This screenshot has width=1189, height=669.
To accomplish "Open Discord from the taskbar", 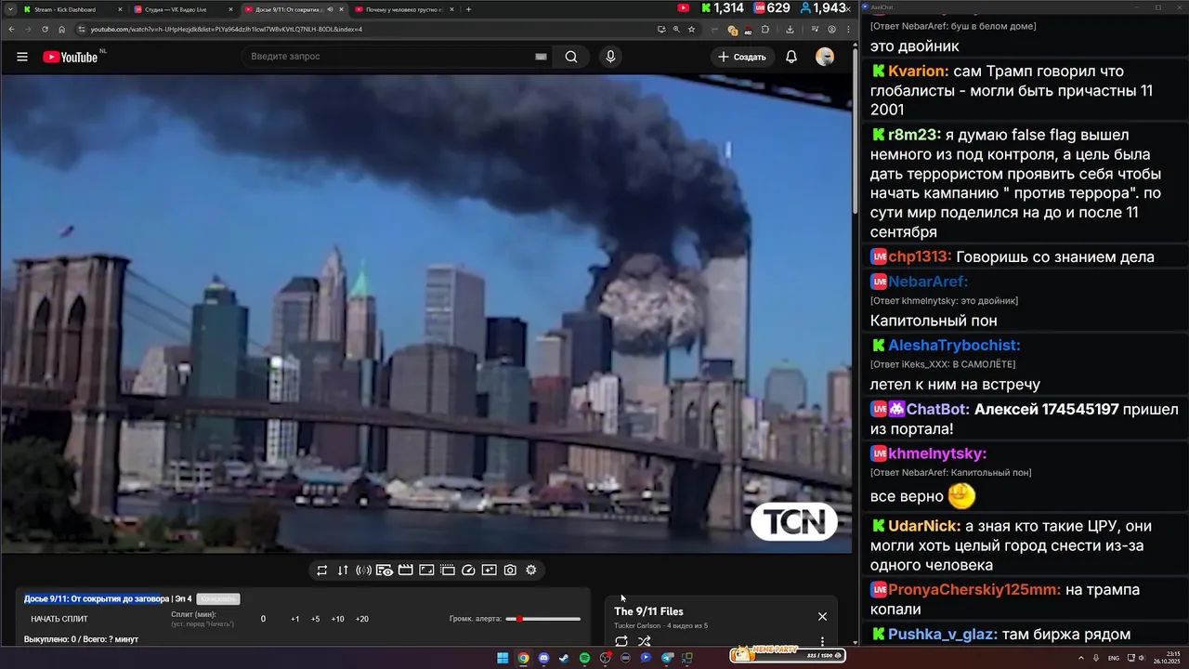I will 543,658.
